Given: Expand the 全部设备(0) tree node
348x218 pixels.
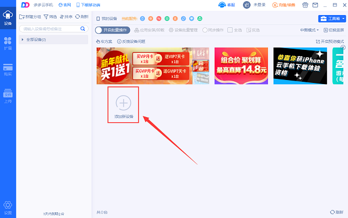Looking at the screenshot, I should [23, 39].
